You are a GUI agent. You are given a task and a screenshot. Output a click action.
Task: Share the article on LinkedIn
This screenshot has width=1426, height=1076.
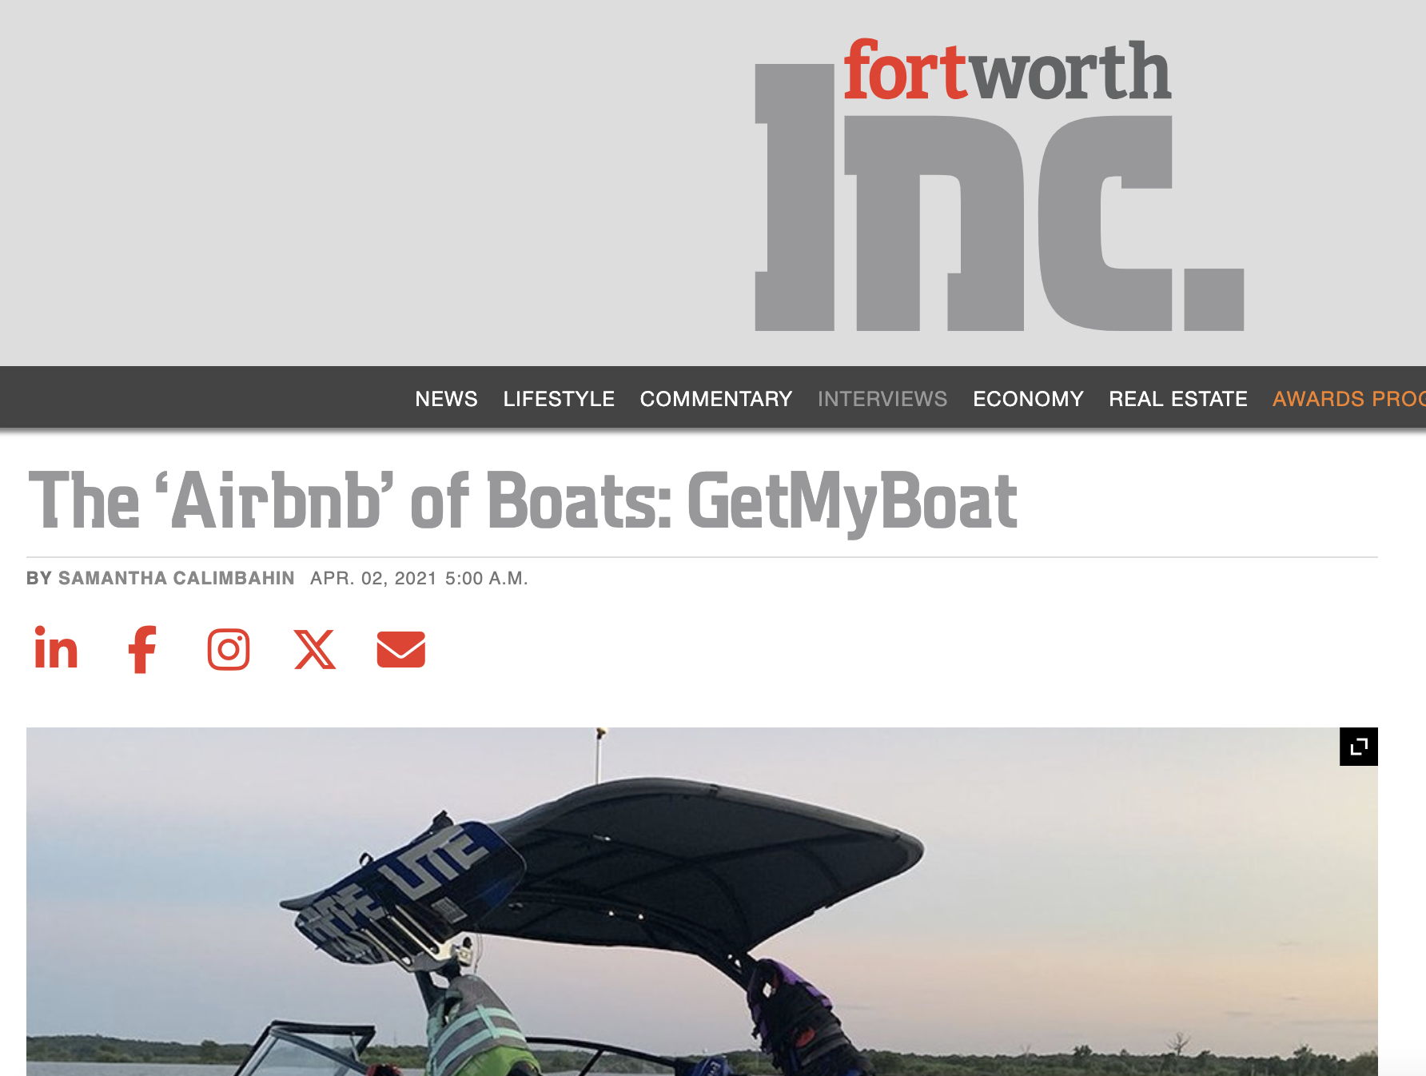(56, 648)
